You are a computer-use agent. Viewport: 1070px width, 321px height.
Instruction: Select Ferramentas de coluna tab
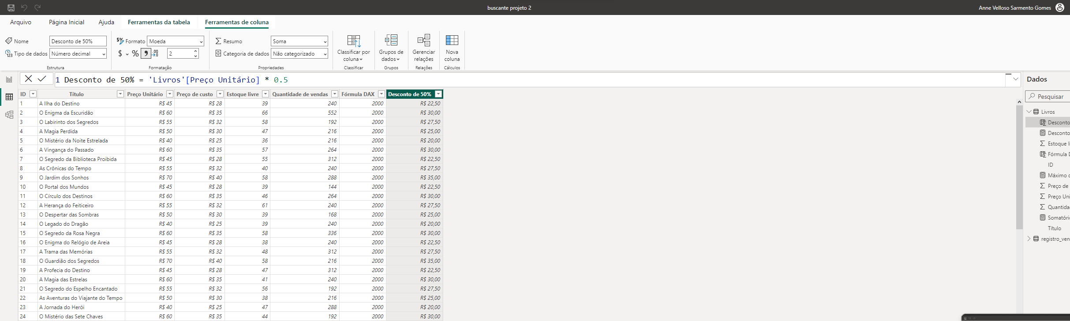click(237, 22)
